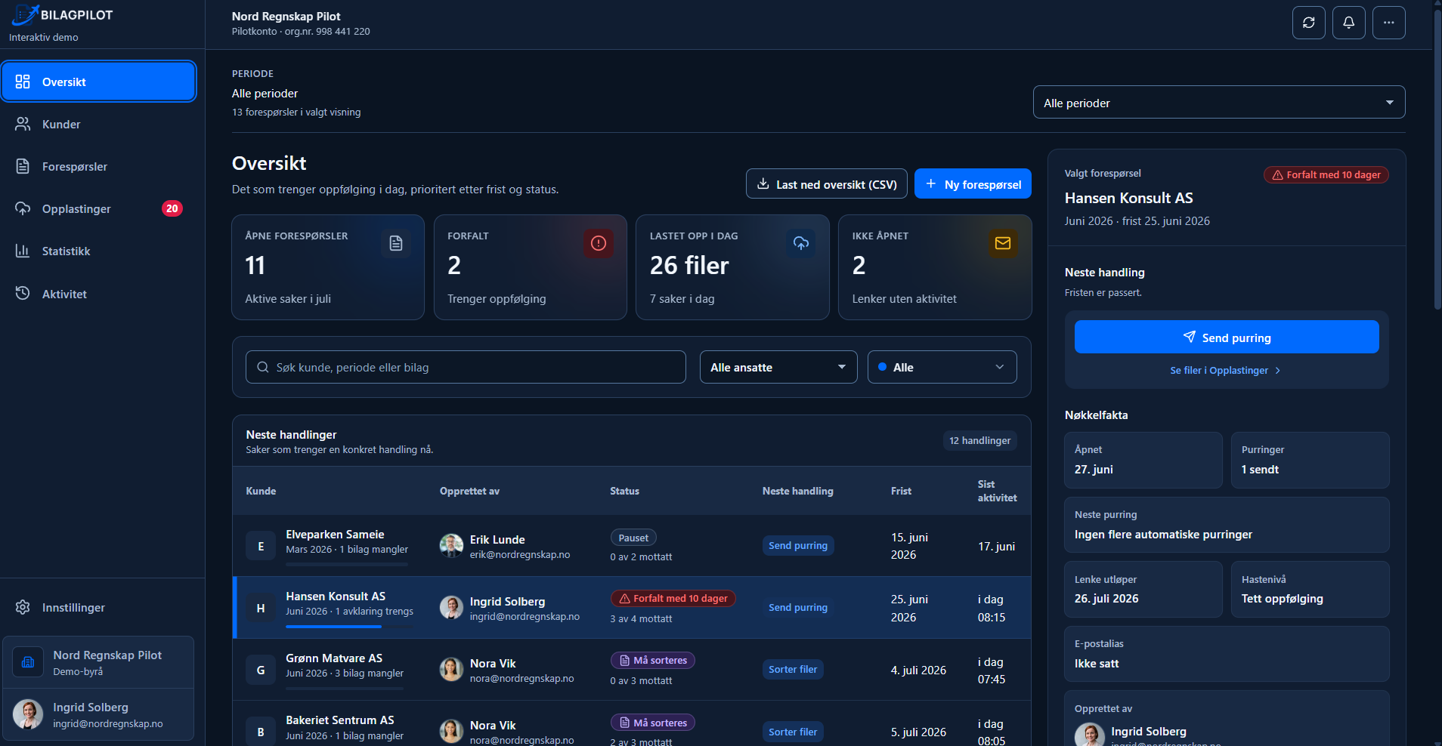Click the G badge for Grønn Matvare AS
1442x746 pixels.
pyautogui.click(x=261, y=670)
